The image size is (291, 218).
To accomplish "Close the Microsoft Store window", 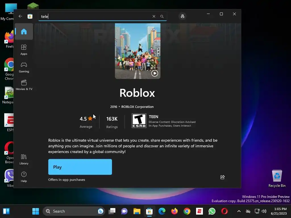I will (234, 14).
